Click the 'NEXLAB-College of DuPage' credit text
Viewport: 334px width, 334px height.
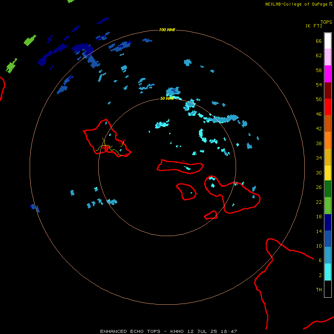pos(296,4)
